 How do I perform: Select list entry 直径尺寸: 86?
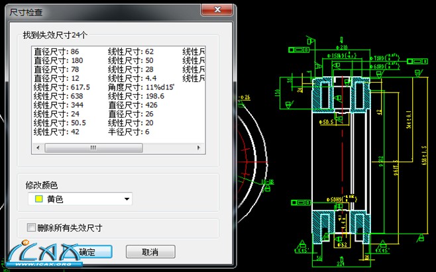(56, 51)
